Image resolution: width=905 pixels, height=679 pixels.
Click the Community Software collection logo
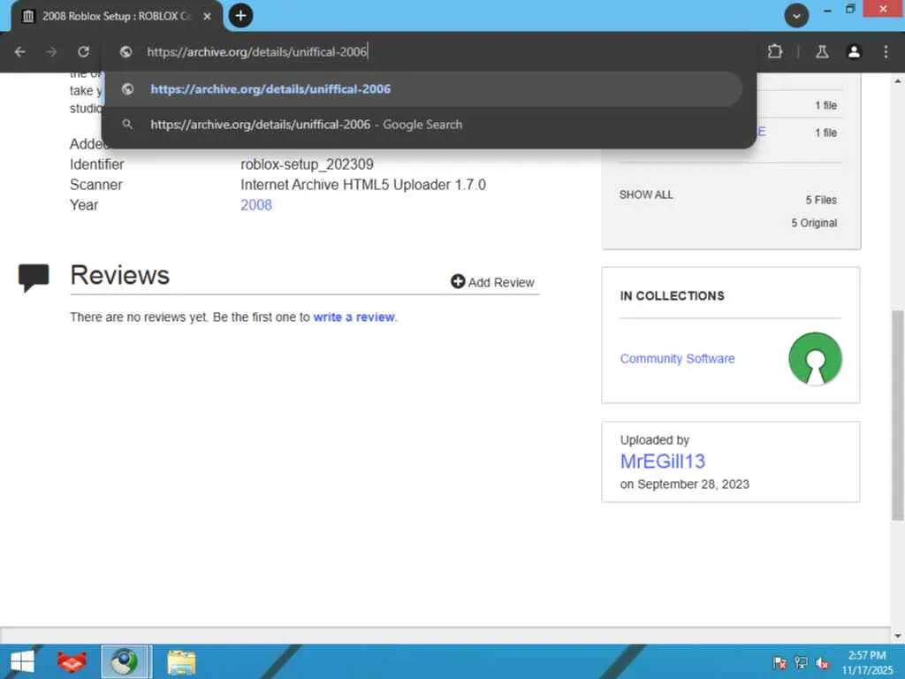(815, 359)
